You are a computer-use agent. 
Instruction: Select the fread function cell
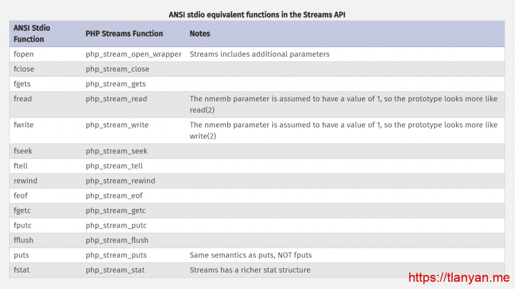tap(23, 99)
